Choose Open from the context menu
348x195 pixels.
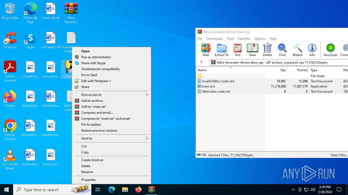pyautogui.click(x=111, y=51)
